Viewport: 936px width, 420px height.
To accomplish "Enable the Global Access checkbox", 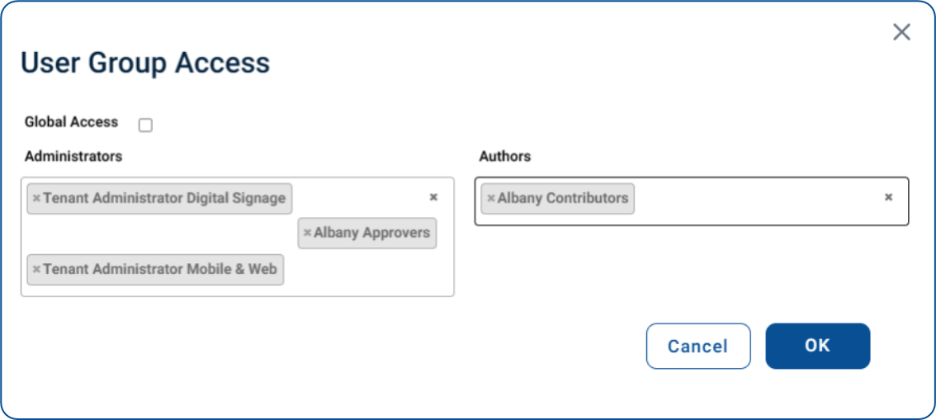I will click(x=145, y=125).
